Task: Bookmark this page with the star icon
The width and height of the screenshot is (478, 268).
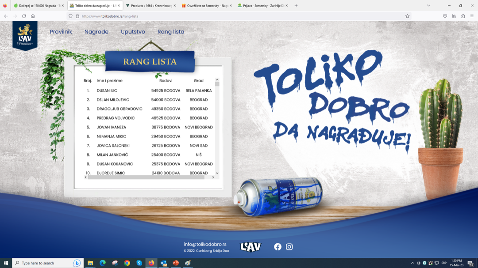Action: (x=407, y=16)
